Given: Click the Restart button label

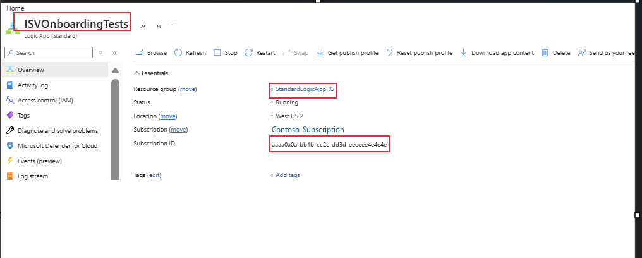Looking at the screenshot, I should [x=266, y=53].
